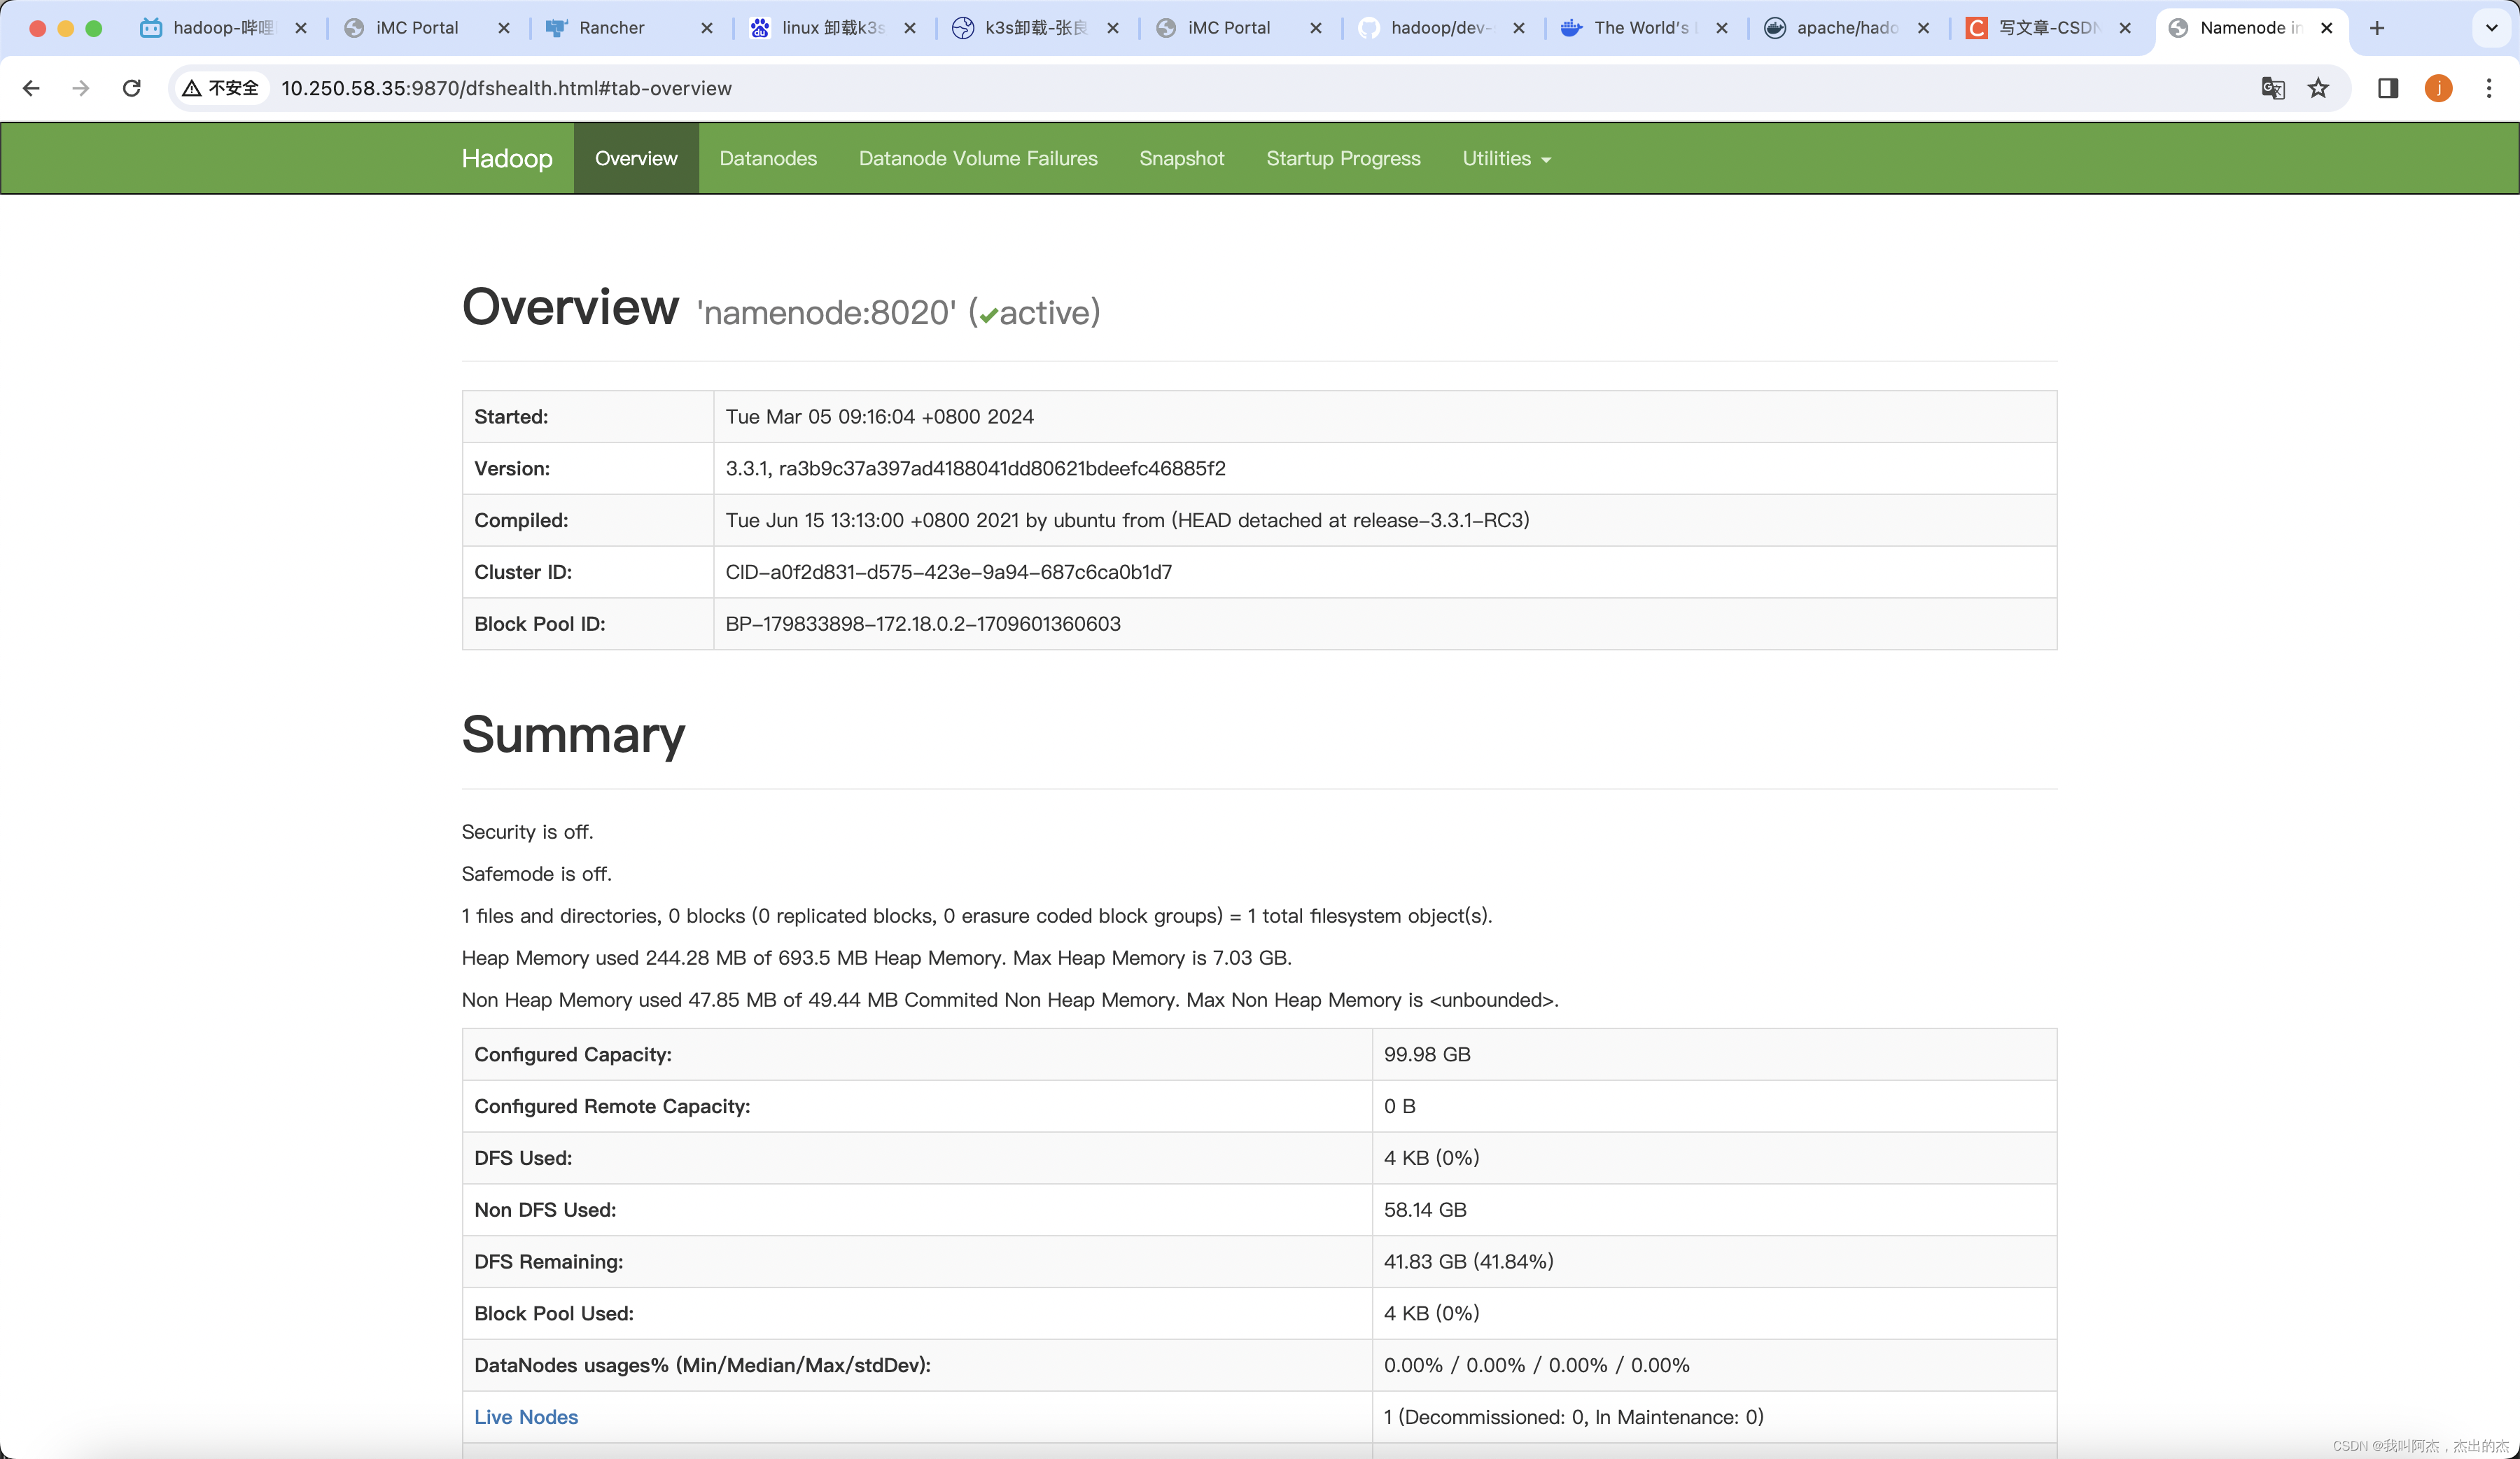
Task: Bookmark this page with the star icon
Action: point(2318,88)
